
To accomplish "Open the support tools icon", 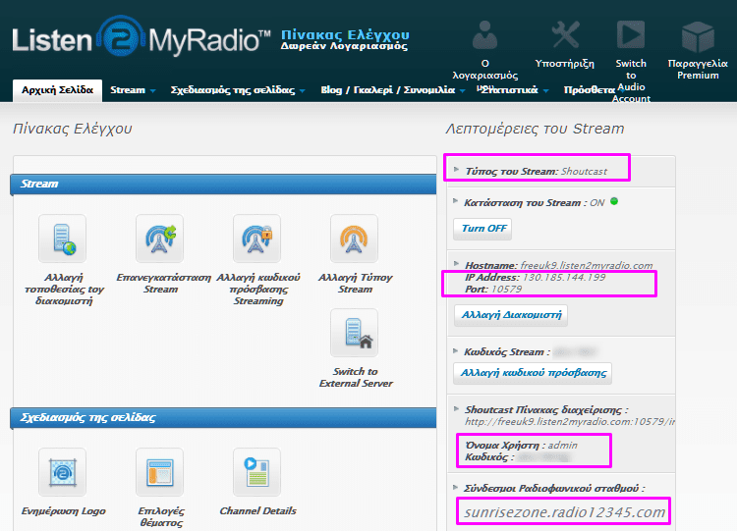I will (564, 34).
